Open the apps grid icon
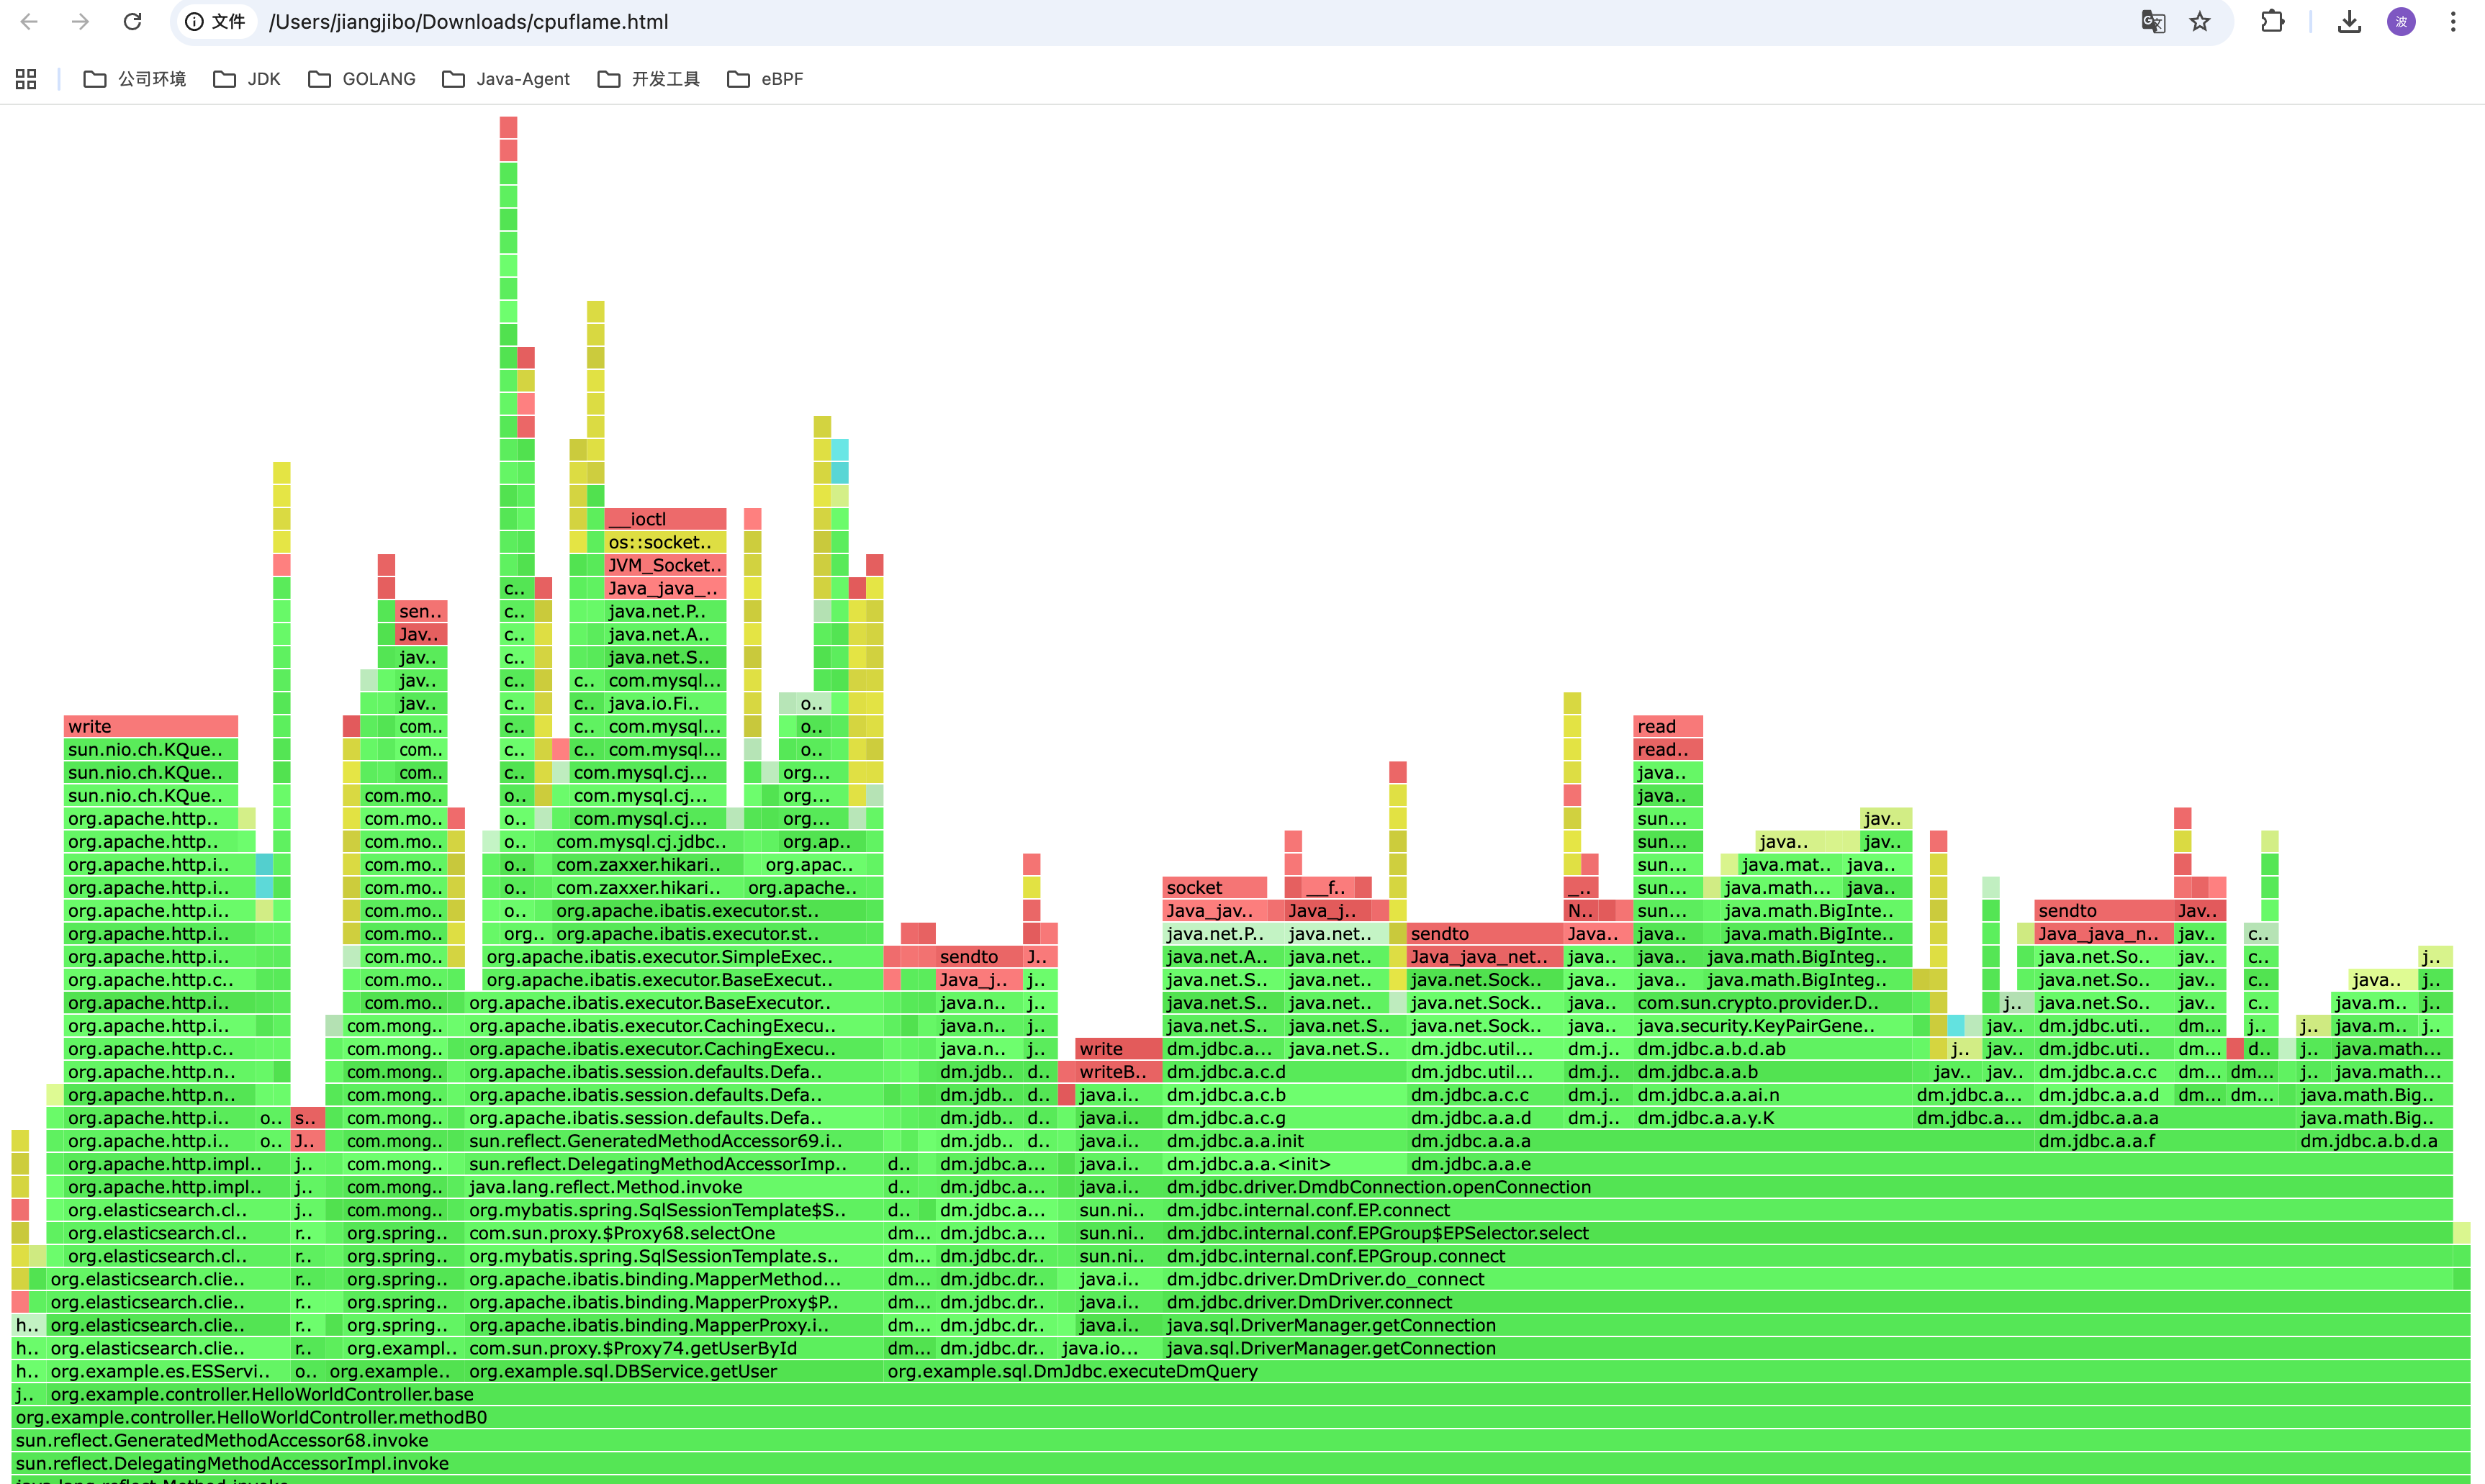 [26, 79]
